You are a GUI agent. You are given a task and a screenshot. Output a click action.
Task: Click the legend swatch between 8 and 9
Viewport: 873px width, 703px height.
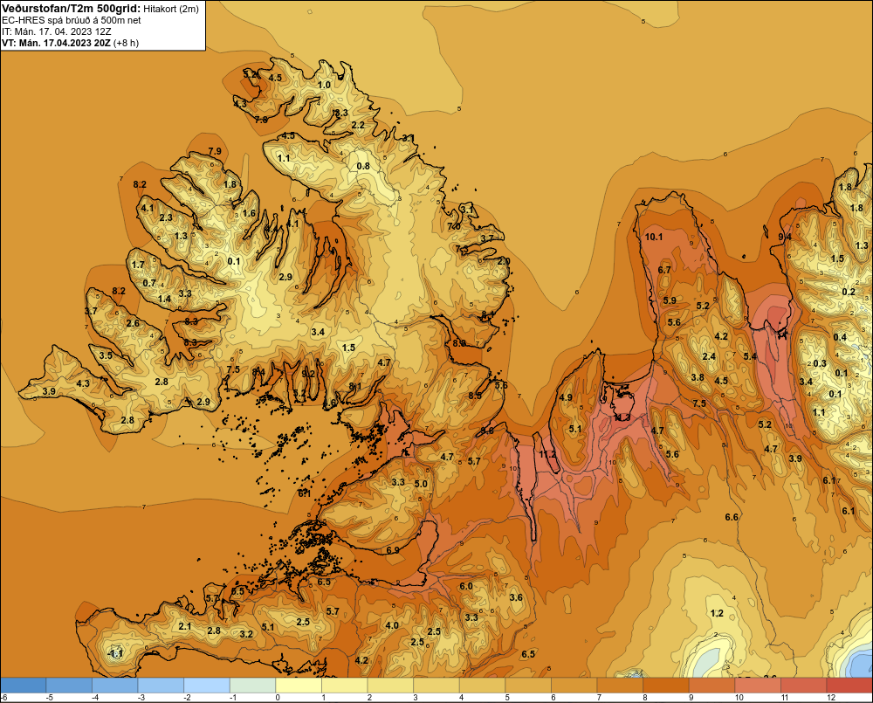tap(666, 685)
